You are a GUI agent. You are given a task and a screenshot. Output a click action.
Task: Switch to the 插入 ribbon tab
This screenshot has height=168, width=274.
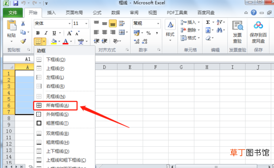(x=51, y=12)
